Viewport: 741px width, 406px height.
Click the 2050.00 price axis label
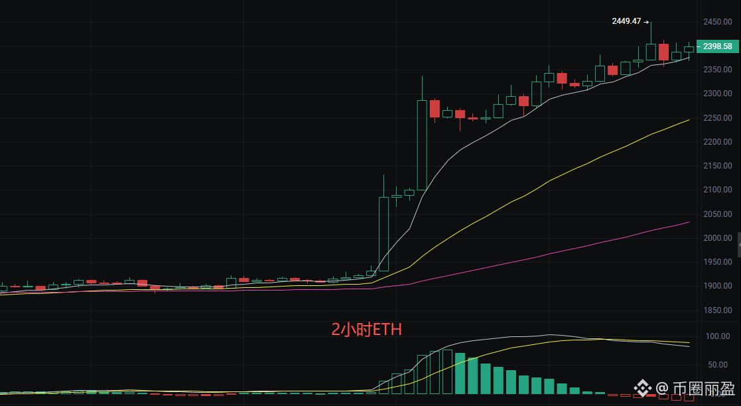click(717, 214)
